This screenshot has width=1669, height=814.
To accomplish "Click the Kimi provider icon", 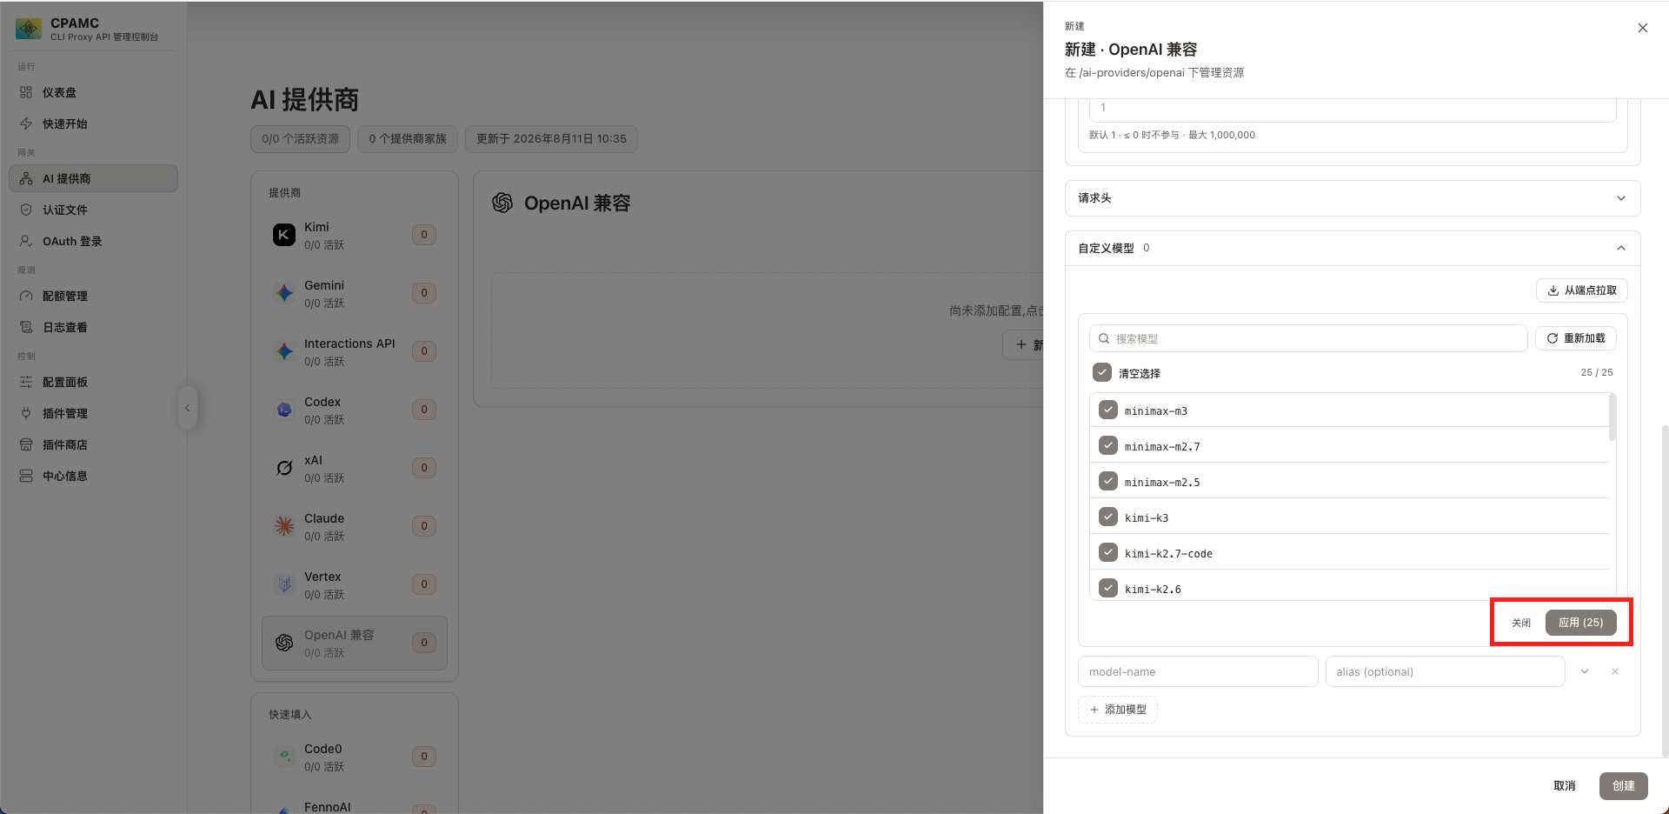I will (x=284, y=235).
